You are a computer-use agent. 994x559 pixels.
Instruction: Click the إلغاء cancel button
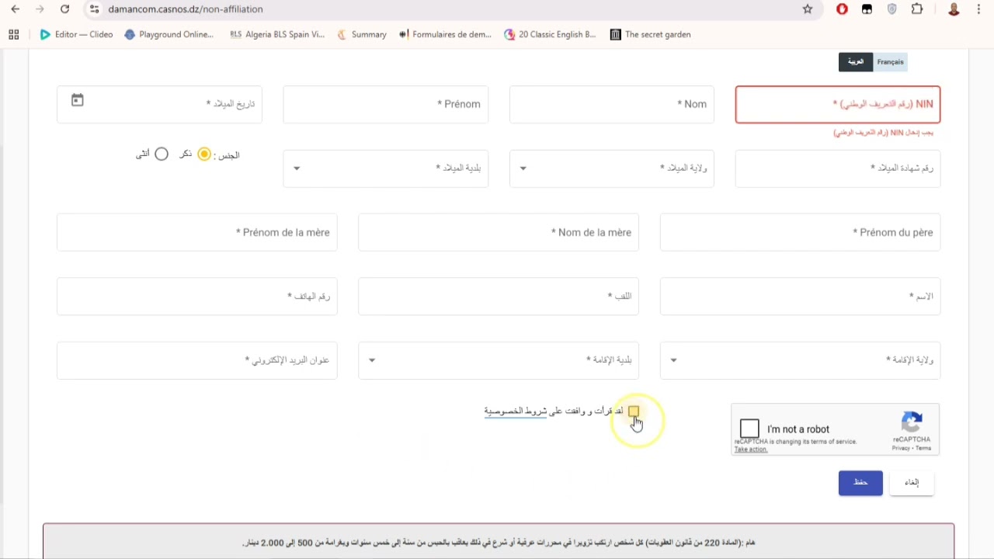point(912,483)
